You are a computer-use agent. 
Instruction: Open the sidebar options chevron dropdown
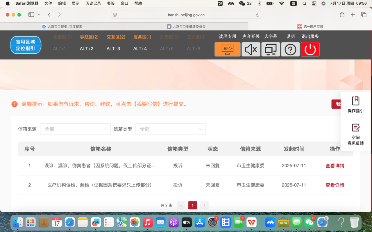tap(39, 15)
